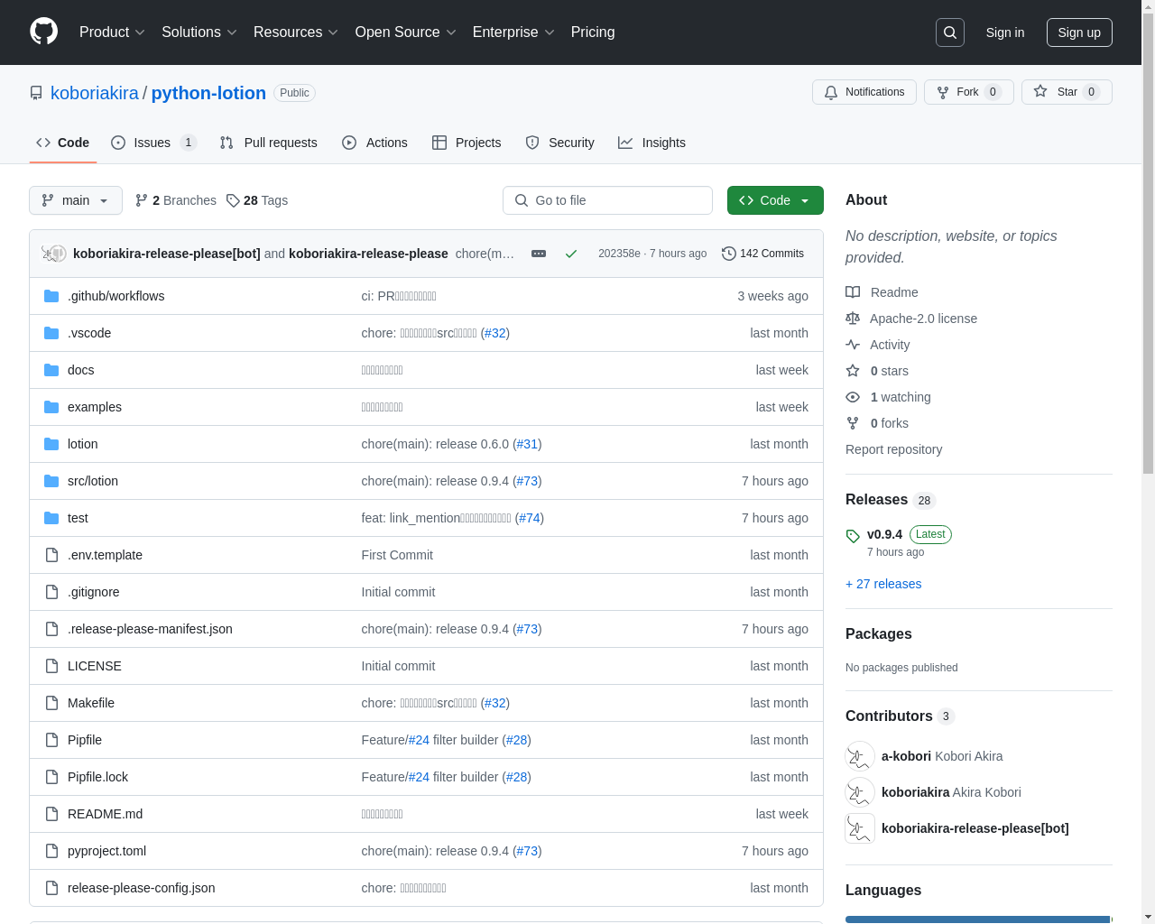Click the GitHub logo icon

pyautogui.click(x=43, y=32)
